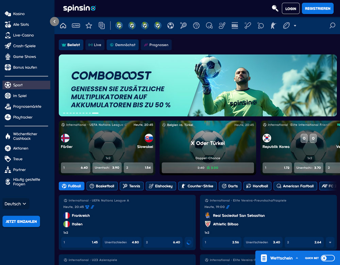Filter by Basketball sport chip
The image size is (340, 265).
tap(102, 186)
